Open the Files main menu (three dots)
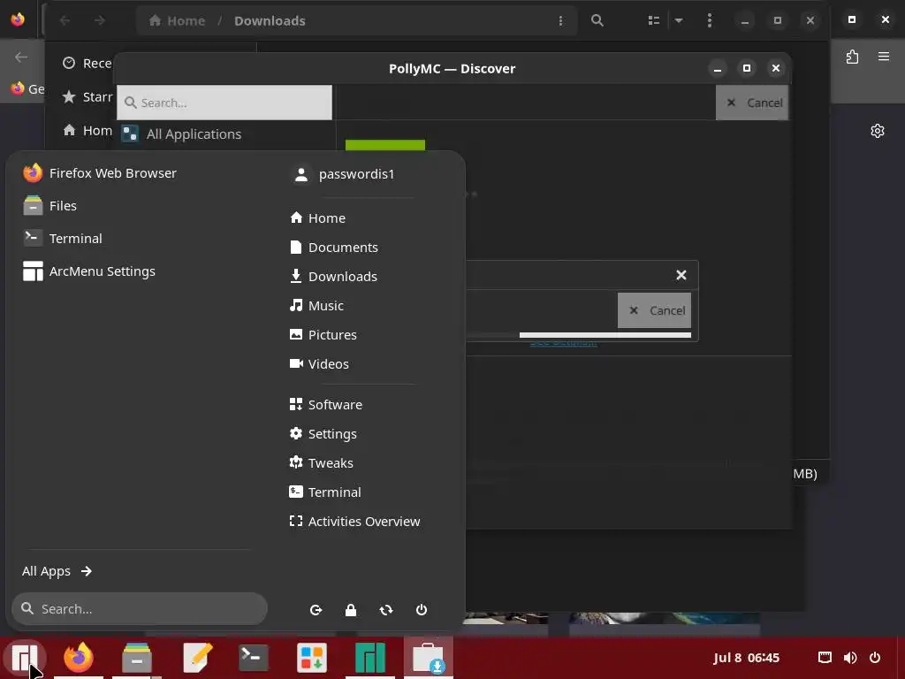Image resolution: width=905 pixels, height=679 pixels. point(710,21)
